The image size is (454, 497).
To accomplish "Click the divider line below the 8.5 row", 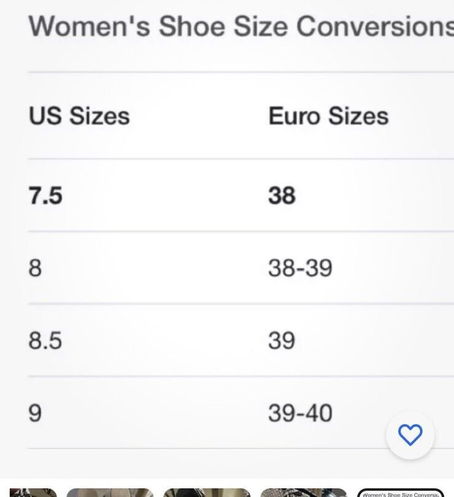I will click(241, 376).
